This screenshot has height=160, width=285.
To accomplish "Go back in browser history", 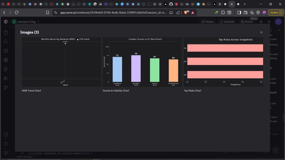I will click(4, 12).
